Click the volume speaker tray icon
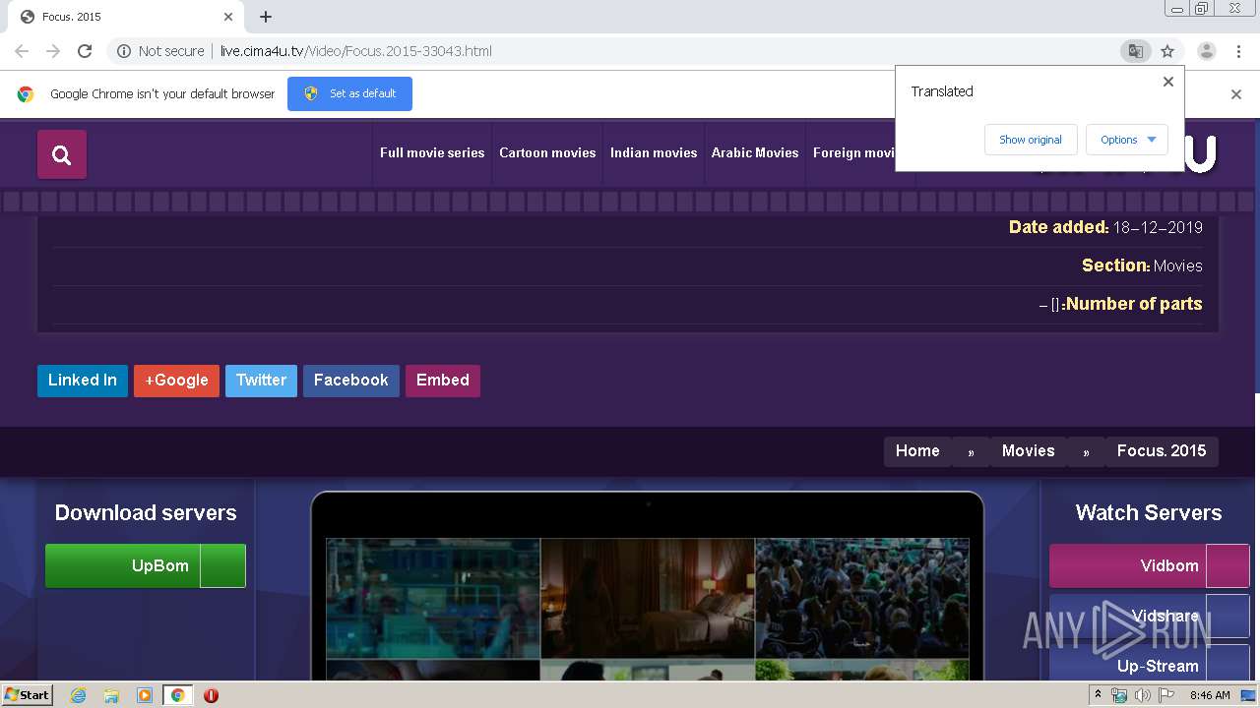1260x708 pixels. (x=1143, y=695)
